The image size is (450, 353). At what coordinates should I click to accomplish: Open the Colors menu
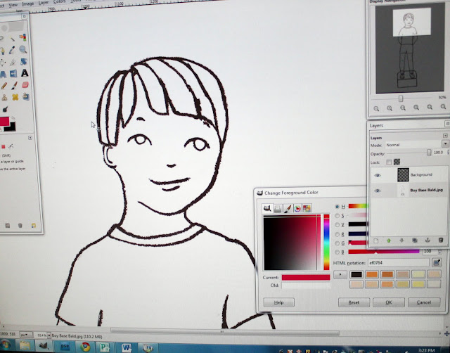click(59, 1)
